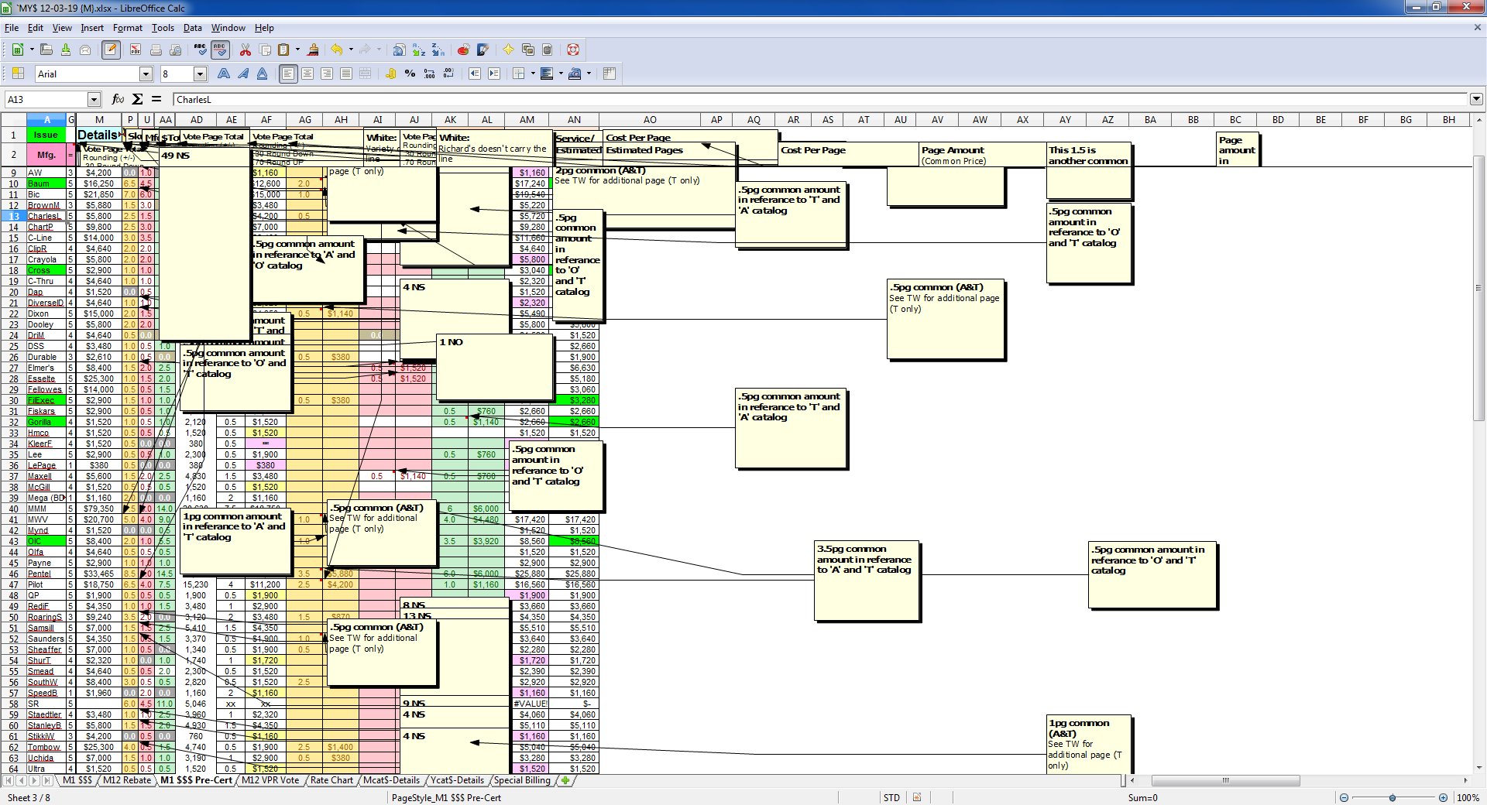Apply the Bold text style

(224, 74)
